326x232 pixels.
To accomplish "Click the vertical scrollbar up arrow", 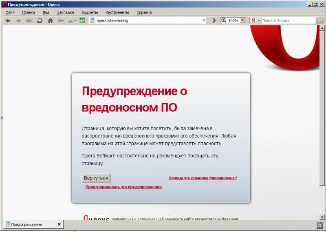I will 322,28.
